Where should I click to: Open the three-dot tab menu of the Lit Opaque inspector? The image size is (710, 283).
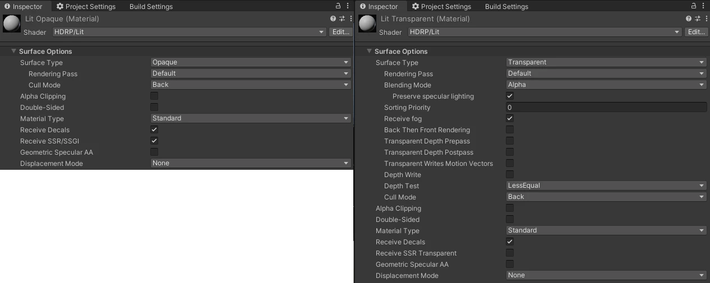tap(348, 6)
